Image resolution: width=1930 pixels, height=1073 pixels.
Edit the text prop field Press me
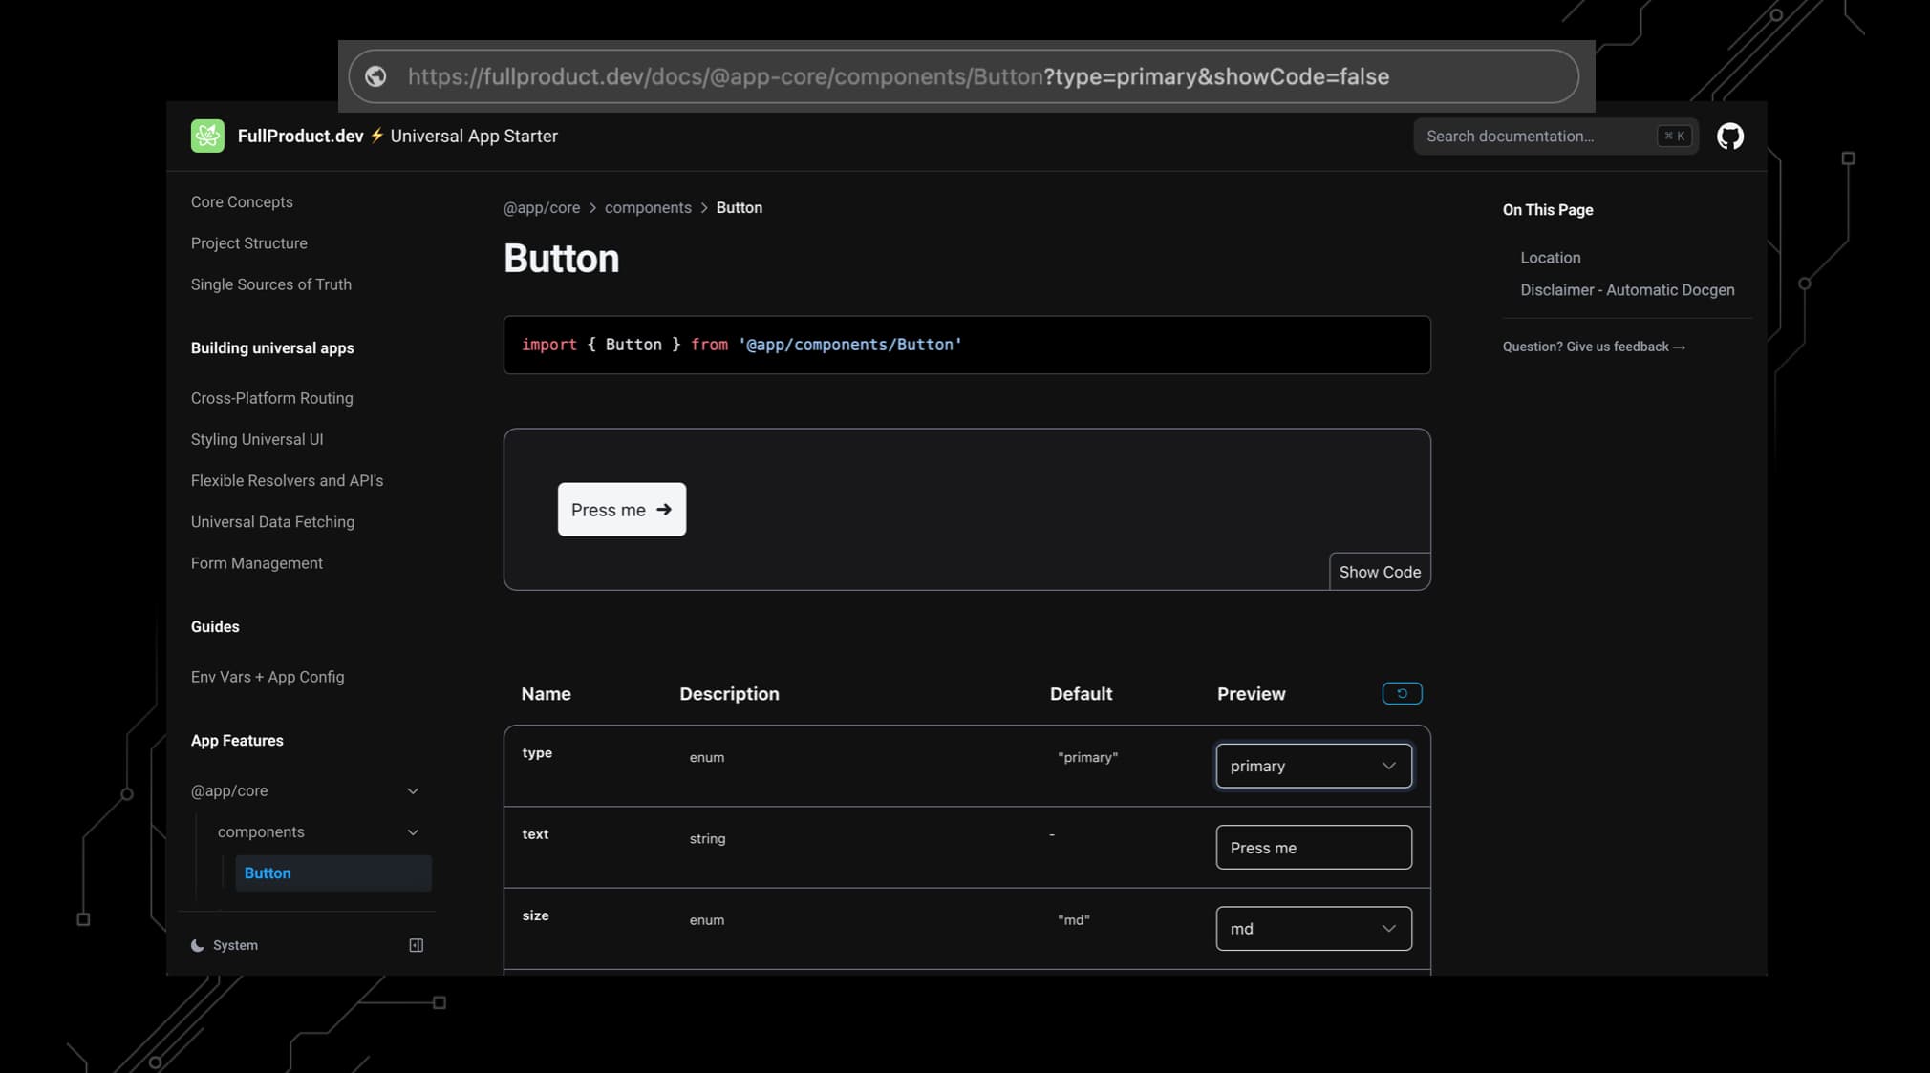click(x=1314, y=847)
